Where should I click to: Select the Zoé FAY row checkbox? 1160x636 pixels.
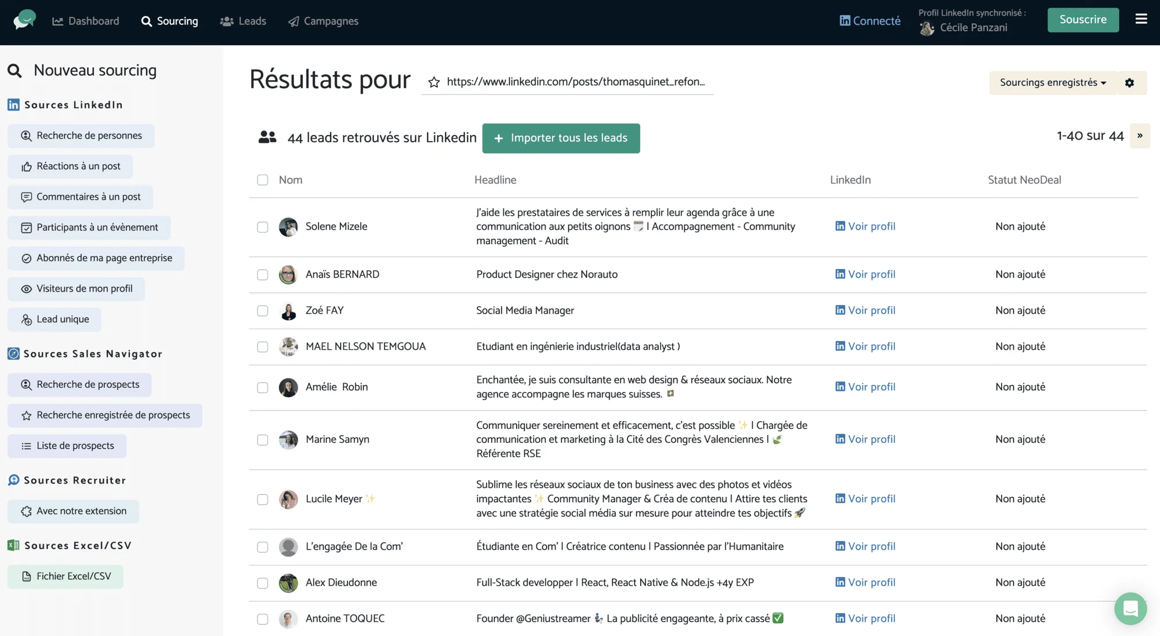coord(263,311)
